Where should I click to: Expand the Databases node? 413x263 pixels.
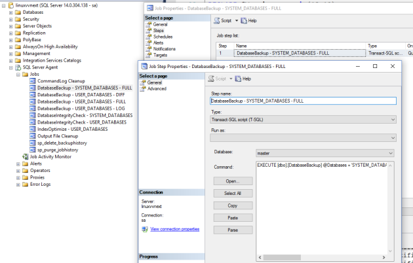point(10,12)
